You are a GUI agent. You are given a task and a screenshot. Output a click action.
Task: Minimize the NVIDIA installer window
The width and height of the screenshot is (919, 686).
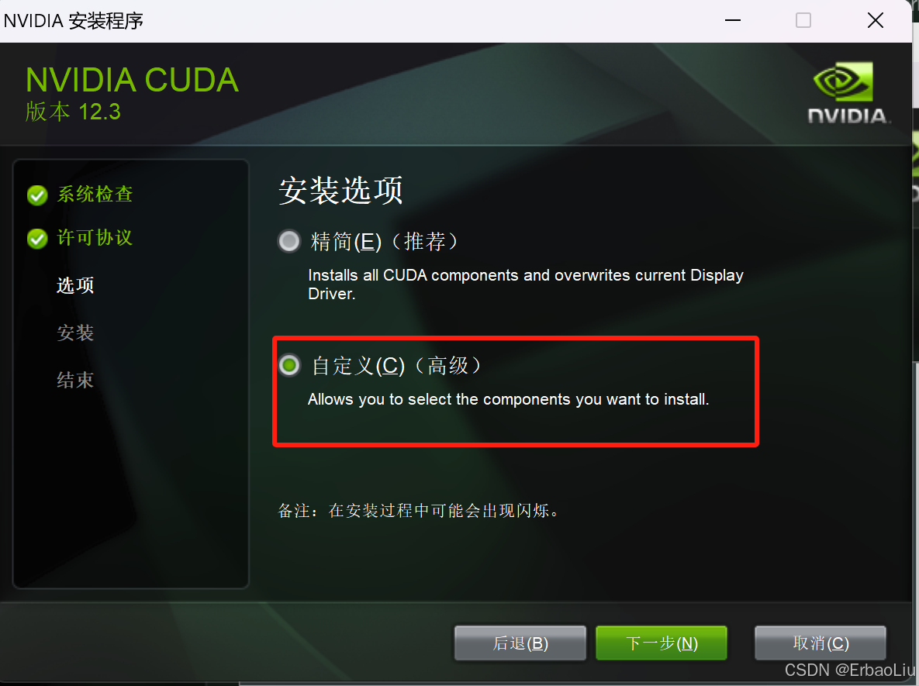[x=733, y=20]
